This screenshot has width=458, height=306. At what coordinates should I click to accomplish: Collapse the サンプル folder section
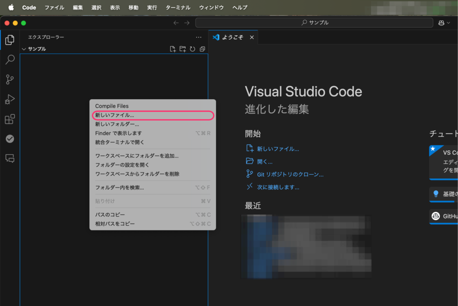coord(24,49)
